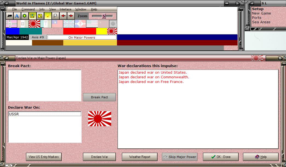Open the File menu
Viewport: 286px width, 167px height.
coord(15,9)
